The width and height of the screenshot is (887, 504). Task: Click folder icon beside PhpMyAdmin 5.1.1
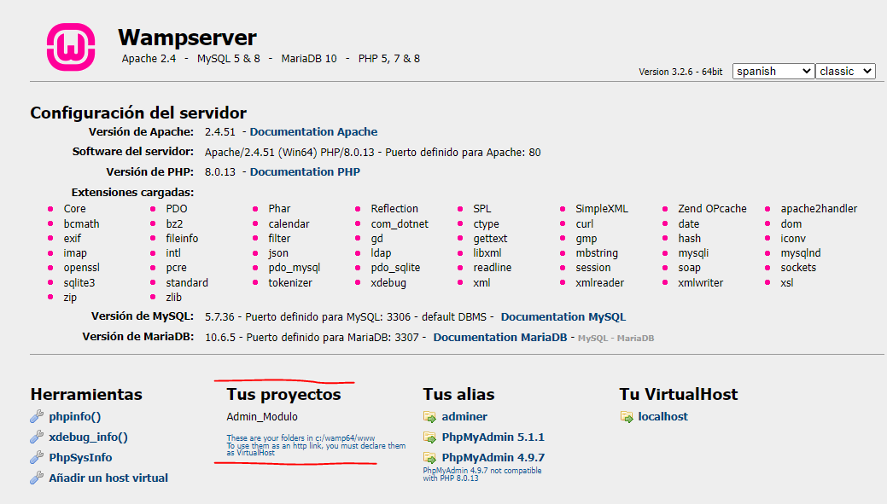click(x=430, y=437)
